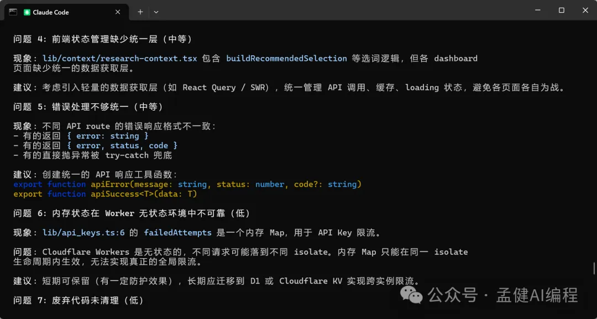Minimize the terminal window
597x319 pixels.
[536, 11]
